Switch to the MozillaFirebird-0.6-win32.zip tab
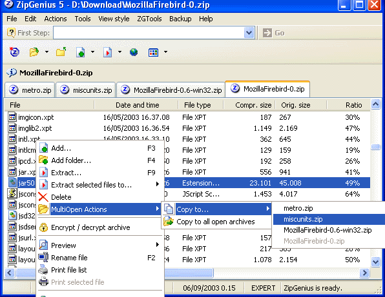The image size is (385, 297). [x=171, y=90]
